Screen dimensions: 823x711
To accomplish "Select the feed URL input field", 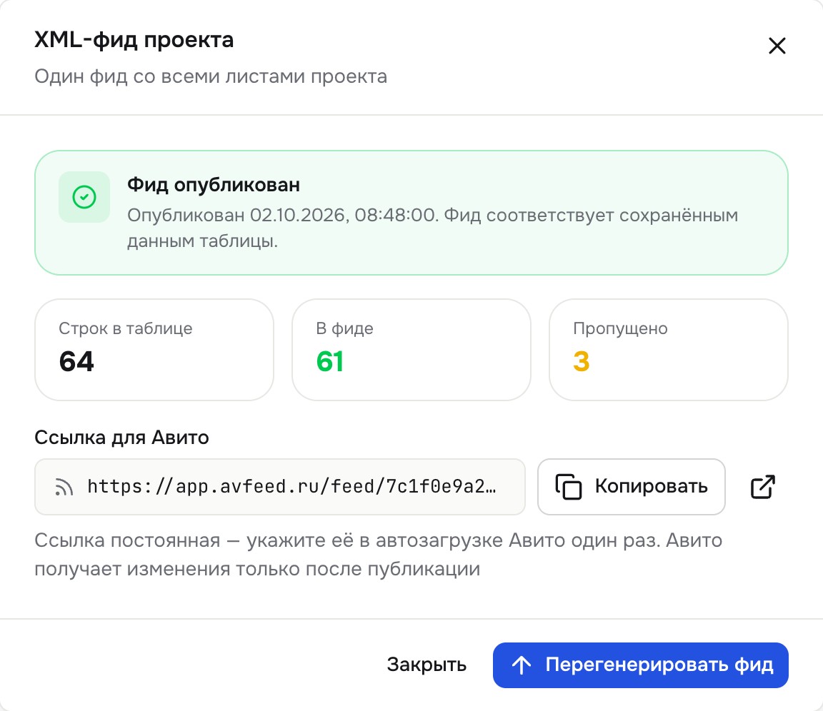I will tap(280, 487).
